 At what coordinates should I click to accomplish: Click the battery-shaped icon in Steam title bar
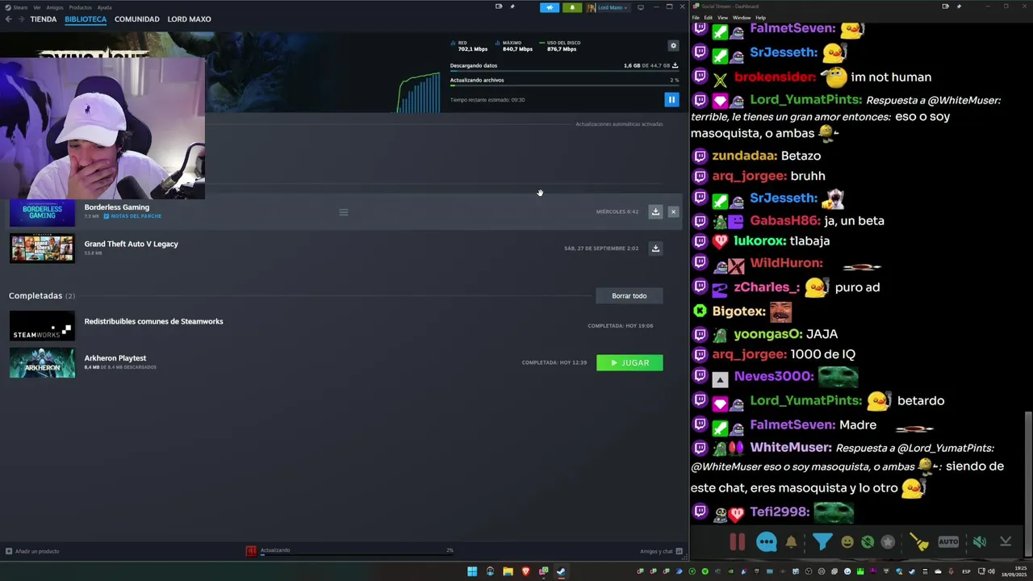click(x=498, y=6)
